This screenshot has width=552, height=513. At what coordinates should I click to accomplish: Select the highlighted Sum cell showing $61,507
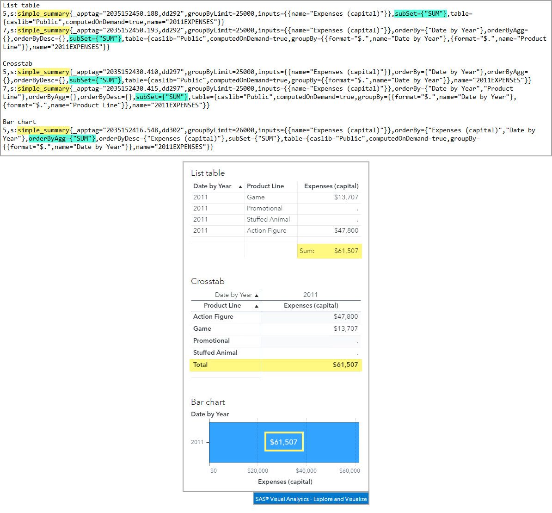329,251
